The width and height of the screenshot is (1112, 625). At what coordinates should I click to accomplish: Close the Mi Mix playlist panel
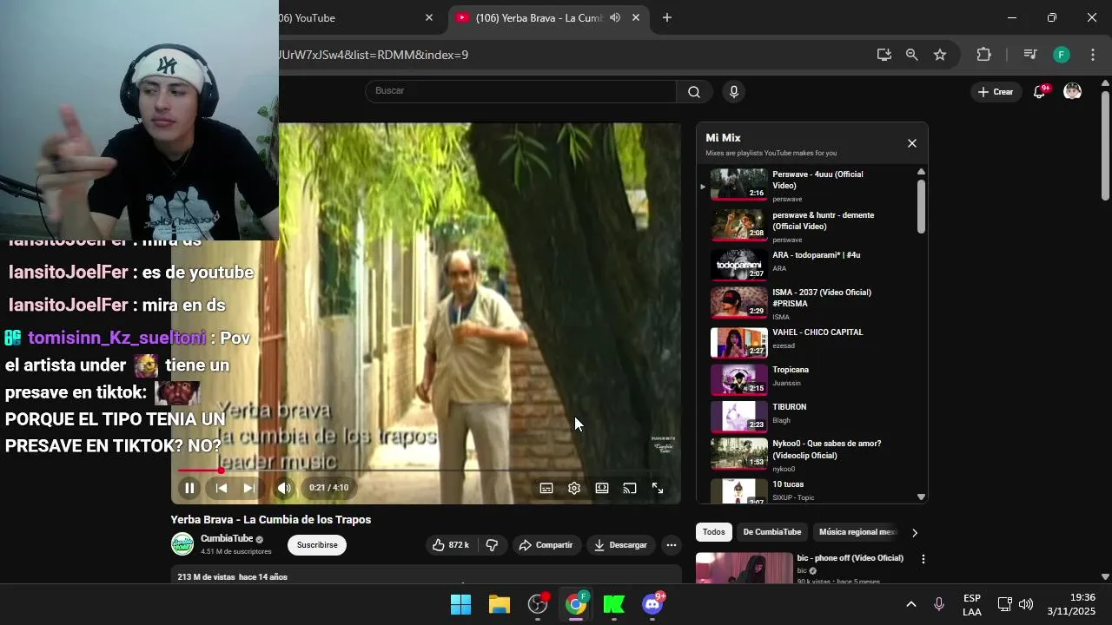(912, 143)
